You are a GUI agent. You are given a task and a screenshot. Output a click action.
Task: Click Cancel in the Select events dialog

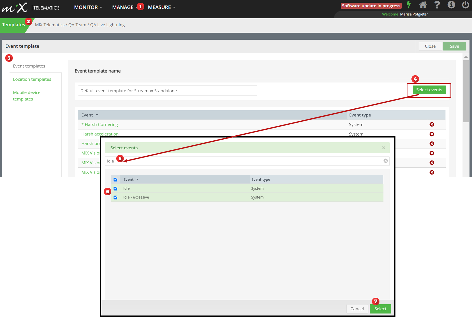click(357, 309)
